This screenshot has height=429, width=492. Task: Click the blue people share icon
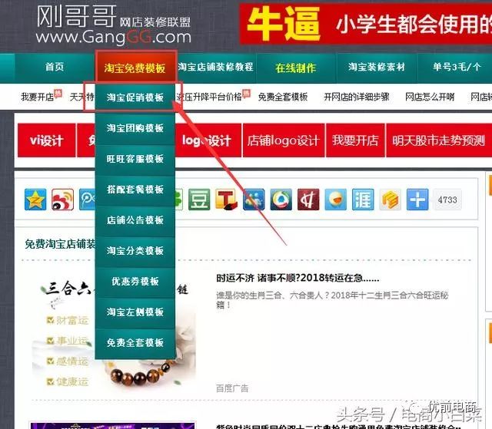click(x=254, y=200)
